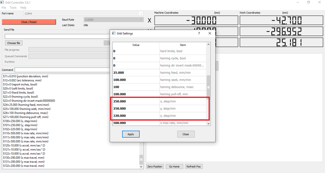This screenshot has width=325, height=173.
Task: Click the Close / Reset button
Action: tap(29, 22)
